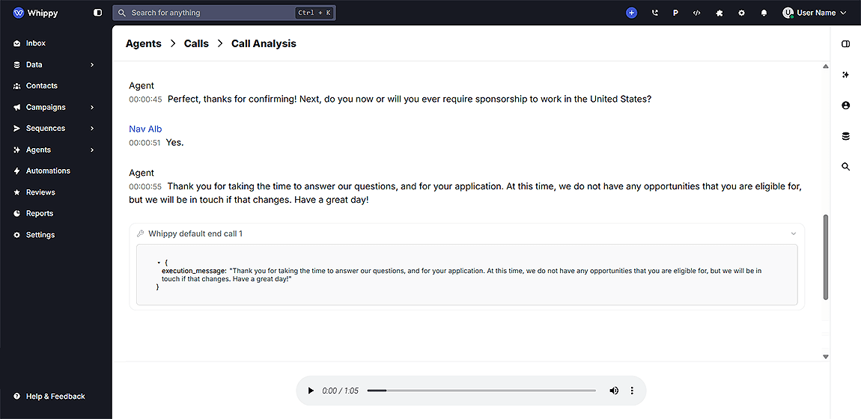Expand the Data submenu chevron
Viewport: 861px width, 419px height.
coord(92,64)
